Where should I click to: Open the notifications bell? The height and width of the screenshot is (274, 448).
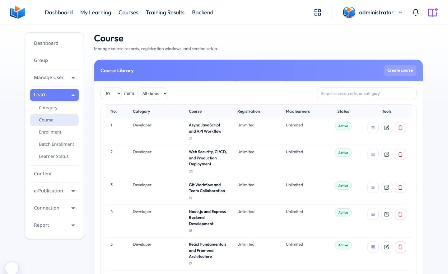point(415,12)
